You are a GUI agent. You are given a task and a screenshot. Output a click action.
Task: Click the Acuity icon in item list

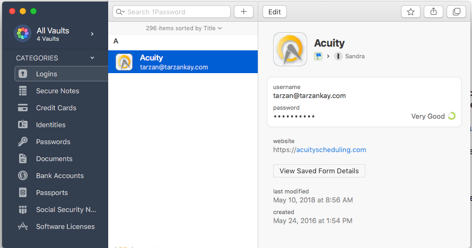click(124, 62)
